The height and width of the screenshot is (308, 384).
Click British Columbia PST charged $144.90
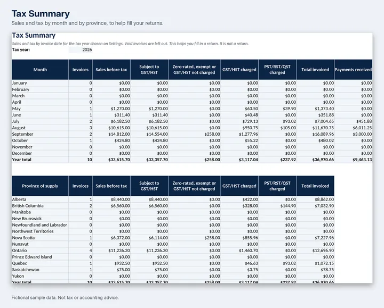tap(288, 206)
